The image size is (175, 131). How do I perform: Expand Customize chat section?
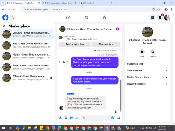(147, 64)
